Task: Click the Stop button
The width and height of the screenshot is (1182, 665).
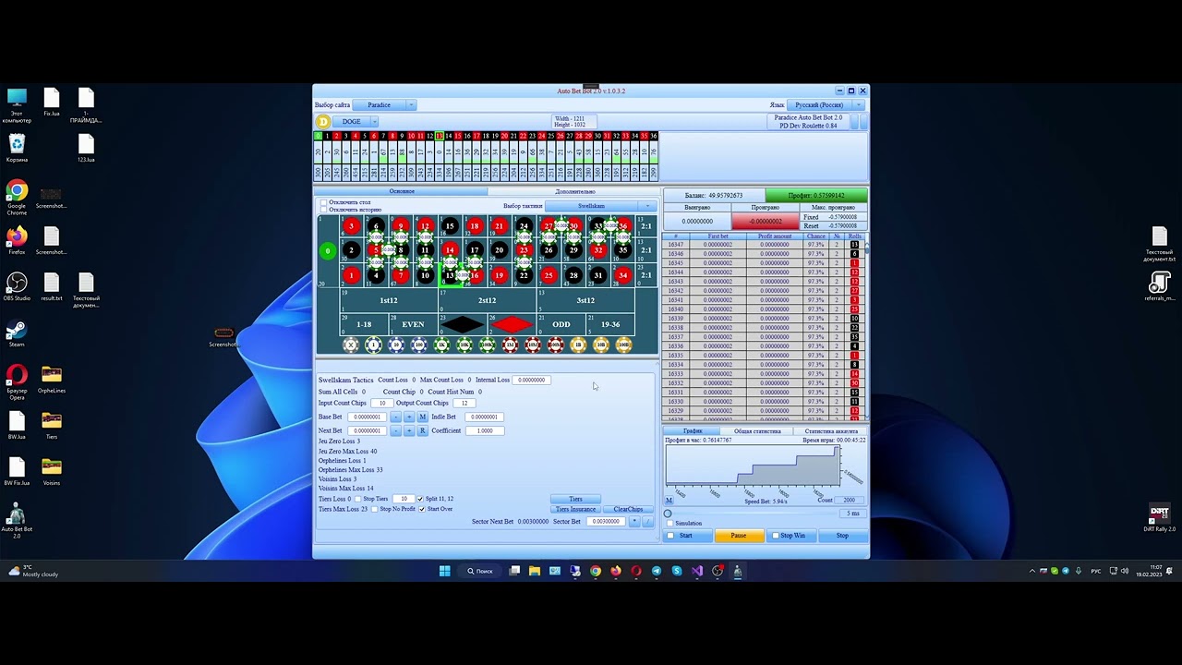Action: [x=842, y=536]
